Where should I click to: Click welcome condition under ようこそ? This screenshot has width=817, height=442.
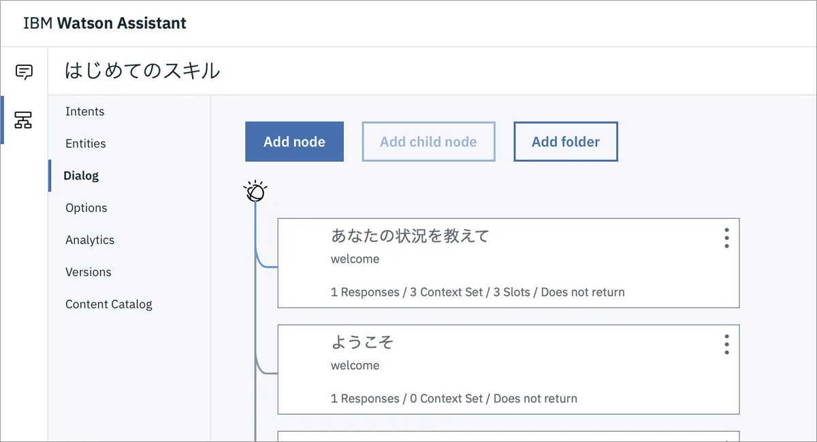pyautogui.click(x=355, y=365)
